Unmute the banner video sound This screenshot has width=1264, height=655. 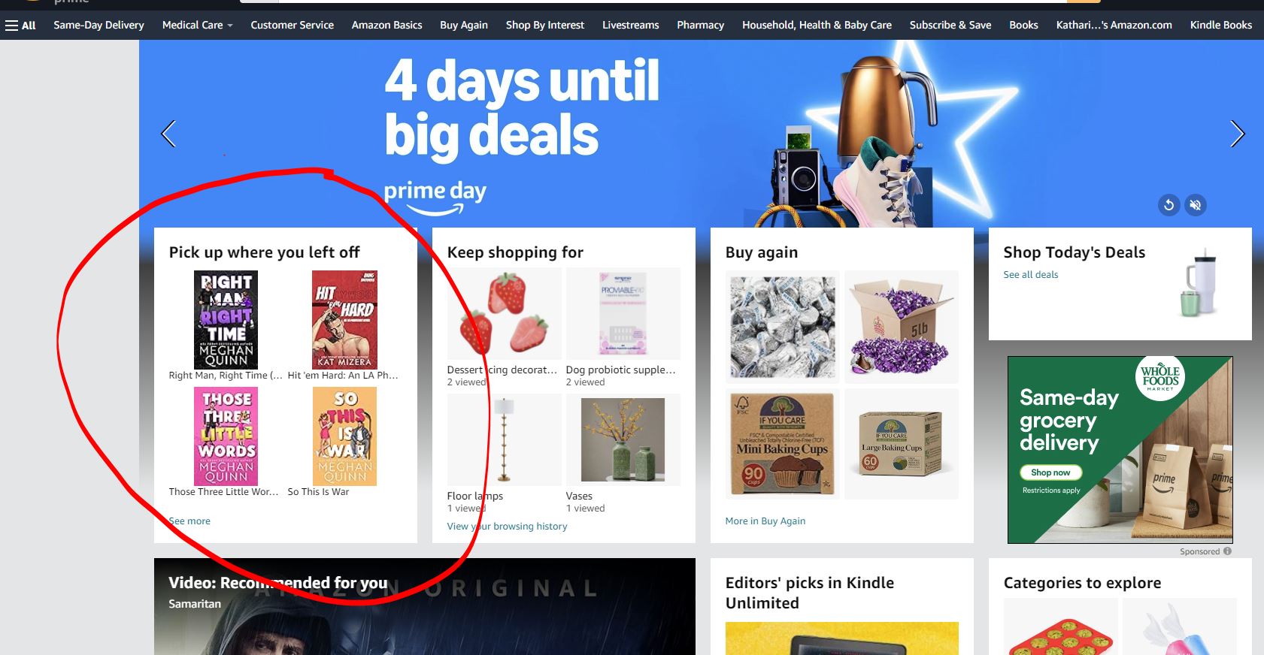click(x=1196, y=205)
